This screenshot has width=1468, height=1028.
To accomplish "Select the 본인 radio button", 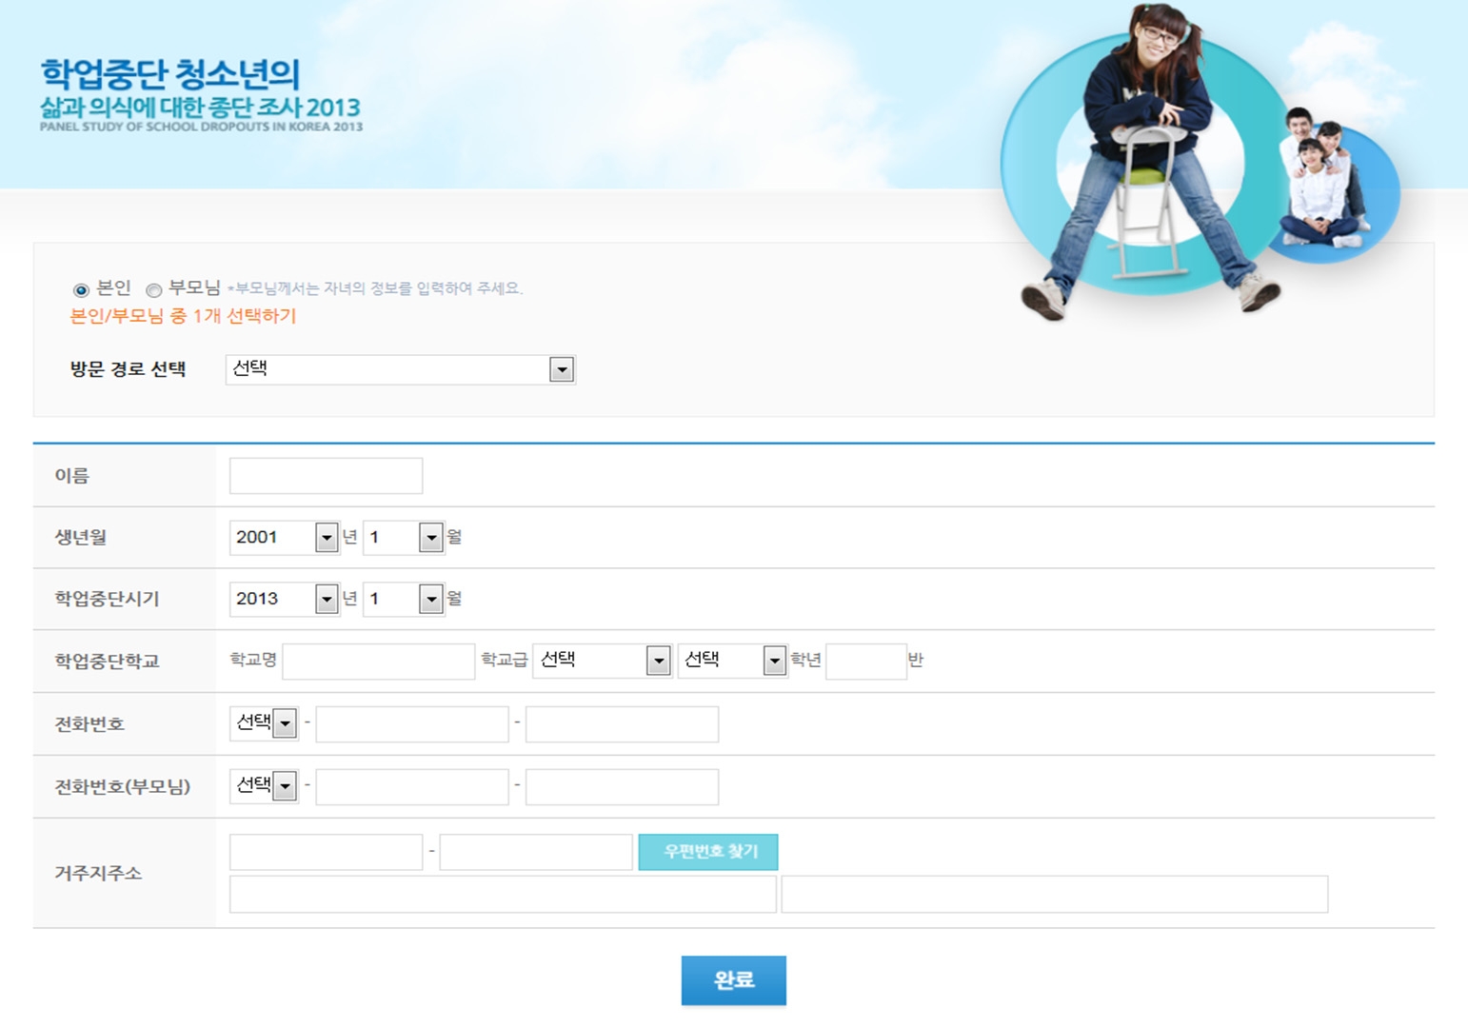I will click(81, 289).
